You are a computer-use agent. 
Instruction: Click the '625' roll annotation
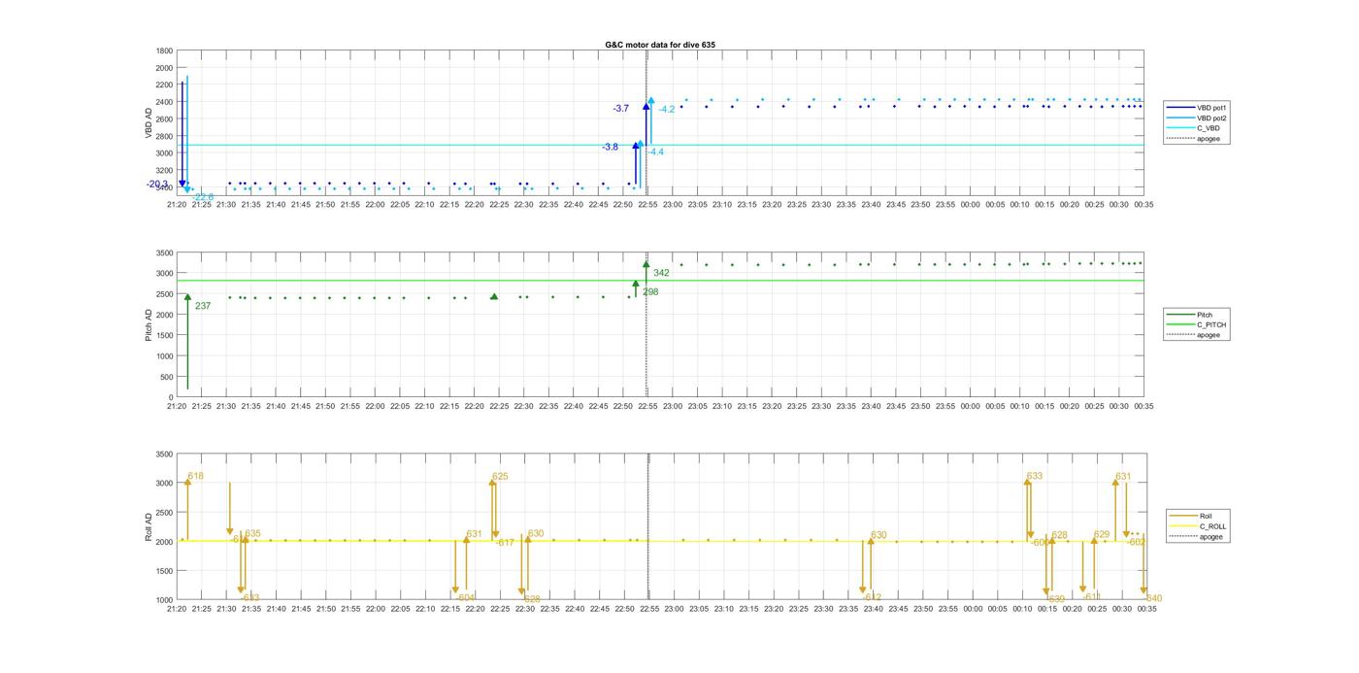(x=500, y=477)
